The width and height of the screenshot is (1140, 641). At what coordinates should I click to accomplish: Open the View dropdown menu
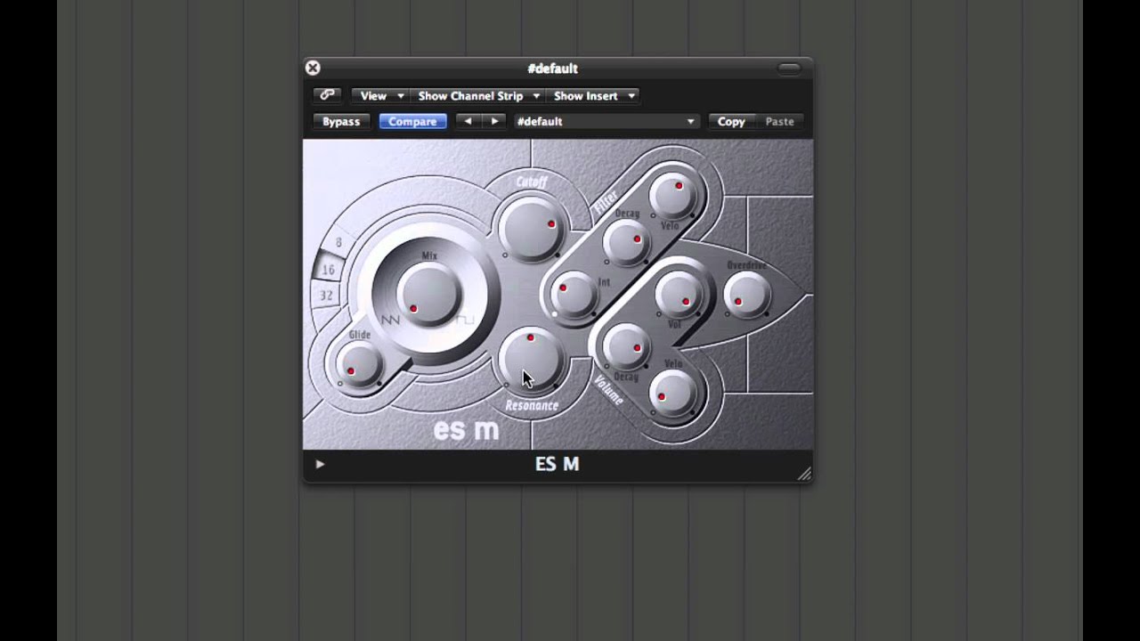[x=380, y=95]
